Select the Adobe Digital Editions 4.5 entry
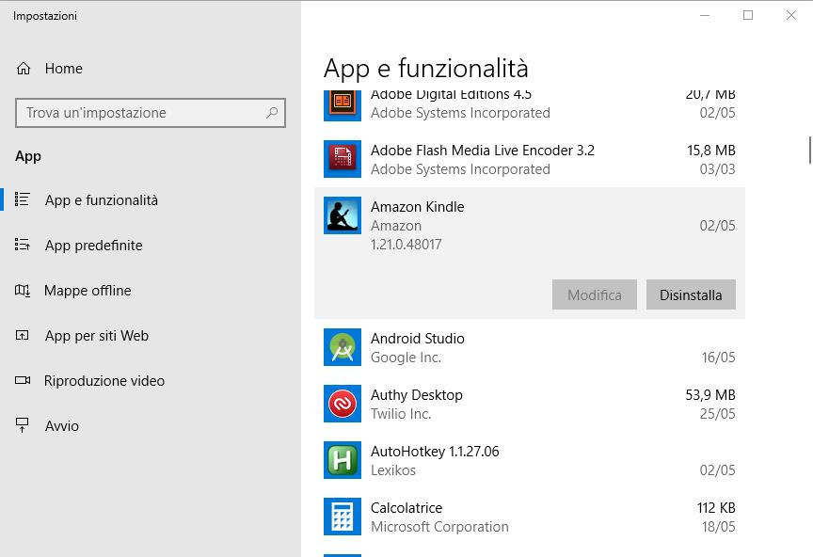813x557 pixels. (x=530, y=108)
